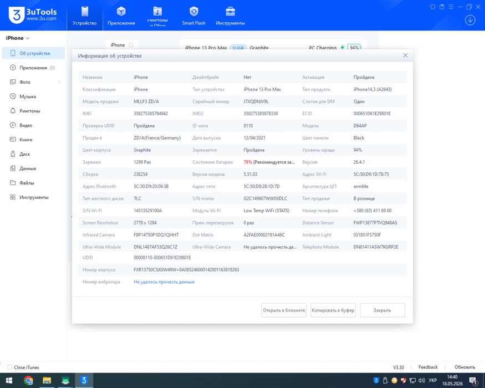
Task: Select Приложения (0) in sidebar
Action: [33, 68]
